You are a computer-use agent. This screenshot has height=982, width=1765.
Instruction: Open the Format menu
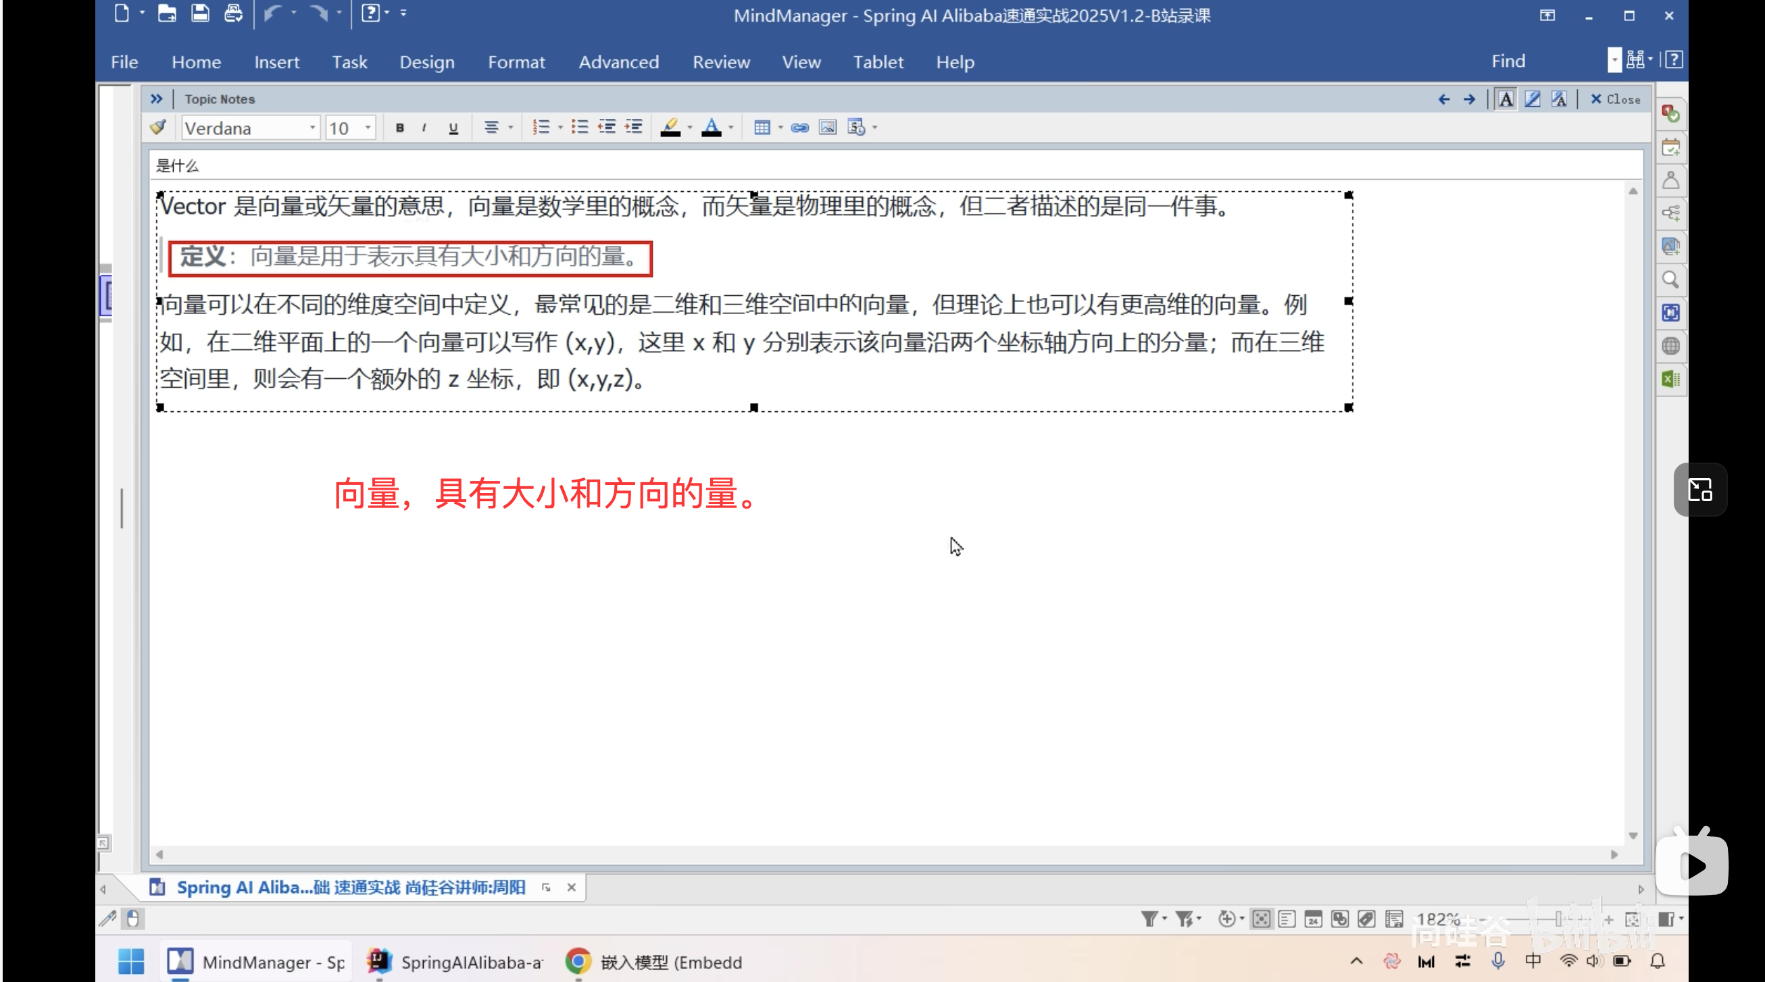tap(517, 61)
